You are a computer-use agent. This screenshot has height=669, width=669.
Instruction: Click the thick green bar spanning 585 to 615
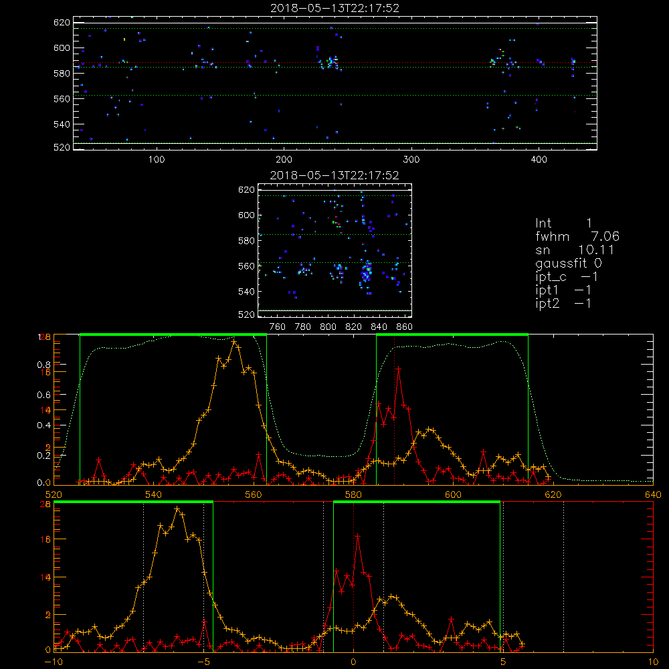[452, 334]
